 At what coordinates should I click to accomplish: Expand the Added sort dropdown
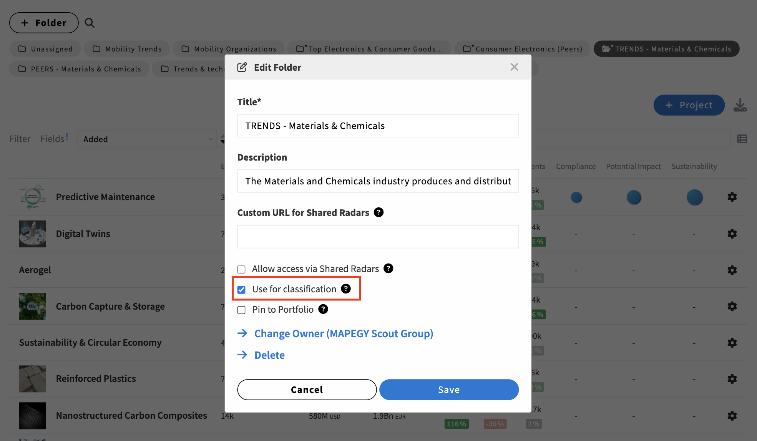pos(147,139)
